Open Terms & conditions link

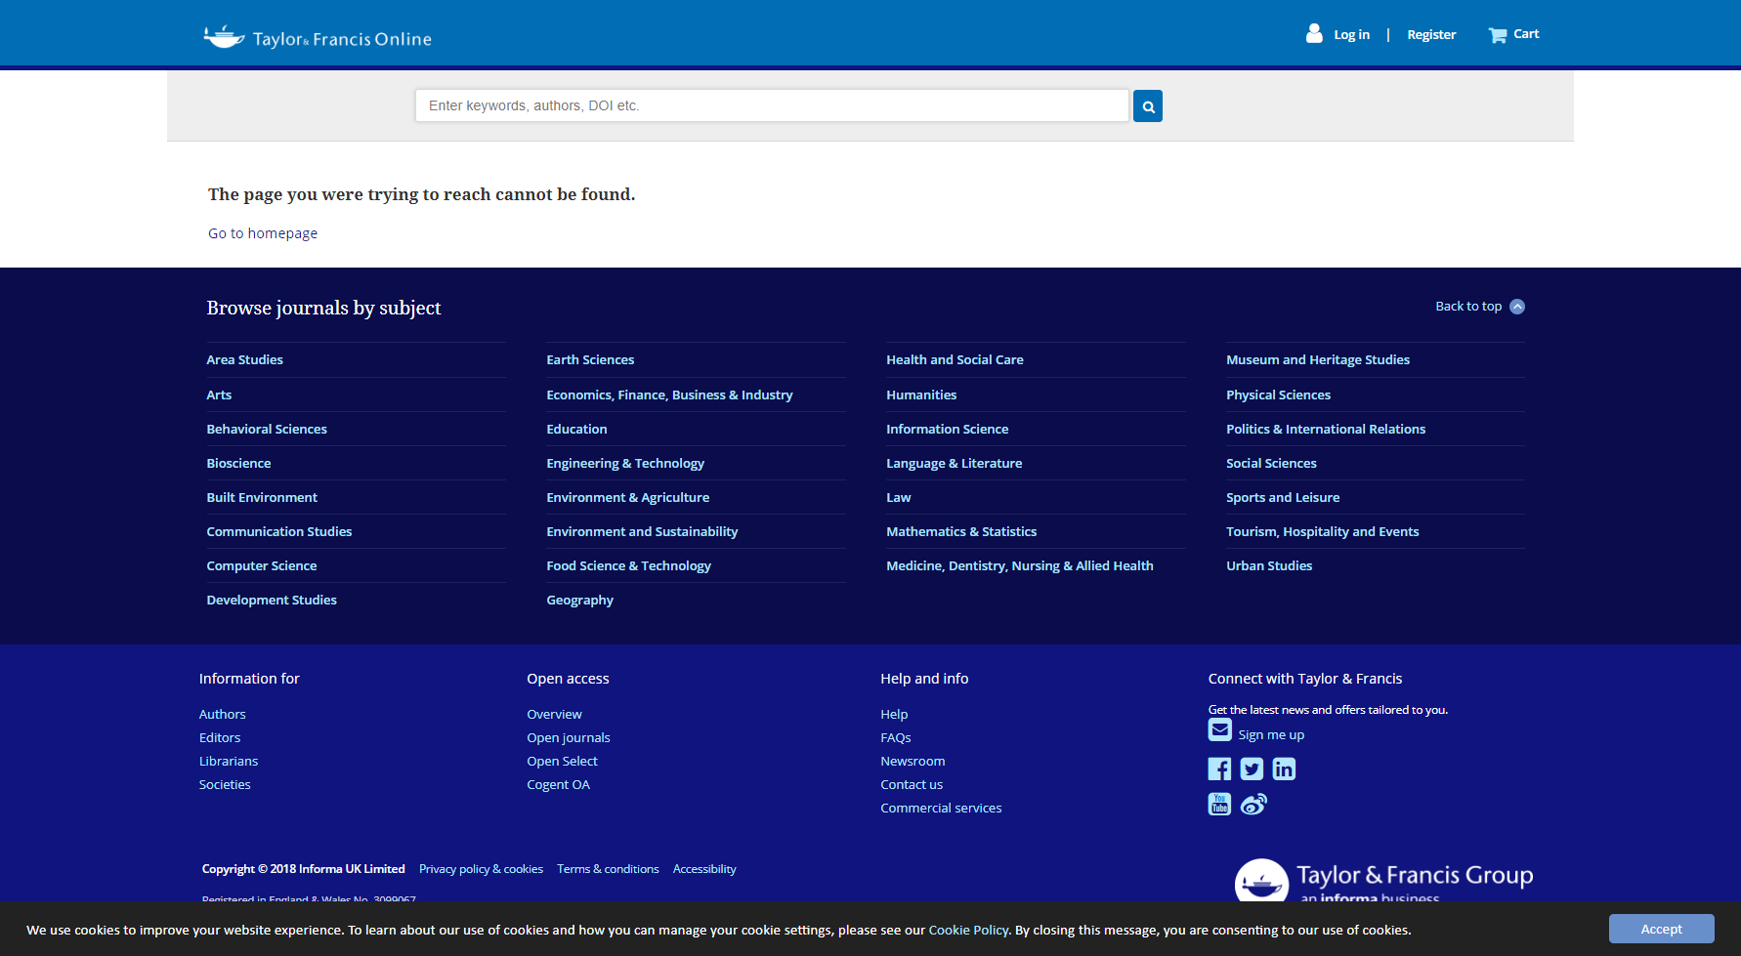point(608,869)
